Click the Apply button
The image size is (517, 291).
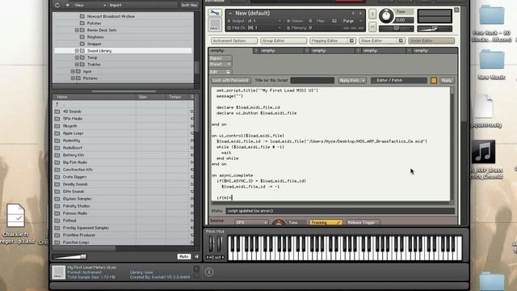coord(447,80)
